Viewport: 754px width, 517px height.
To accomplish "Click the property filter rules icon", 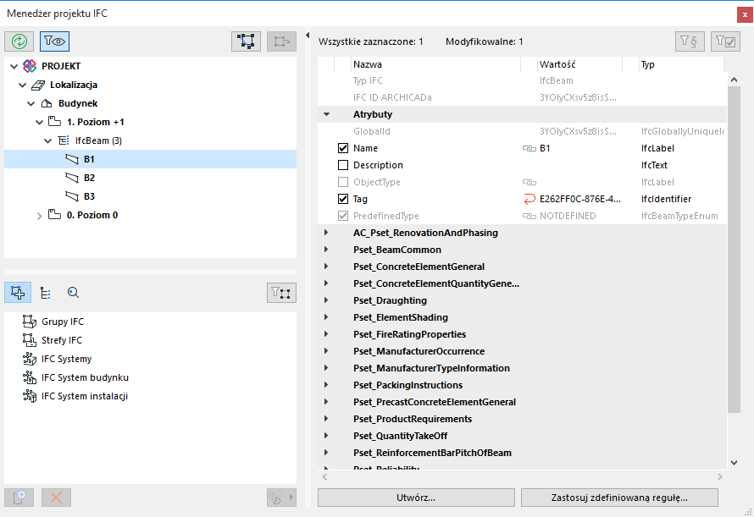I will 690,41.
